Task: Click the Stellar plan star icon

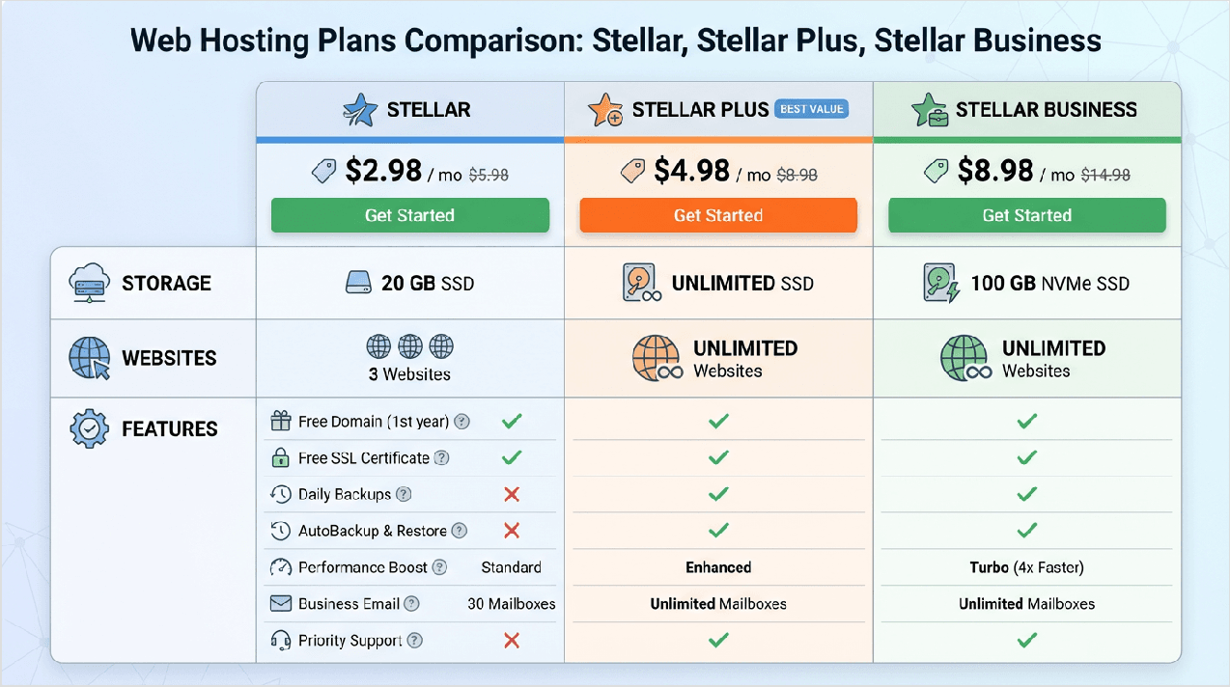Action: click(x=360, y=111)
